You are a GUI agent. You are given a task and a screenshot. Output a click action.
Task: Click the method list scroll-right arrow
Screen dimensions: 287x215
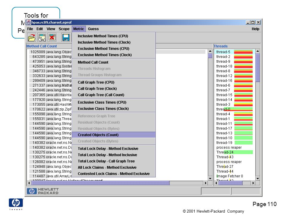206,183
